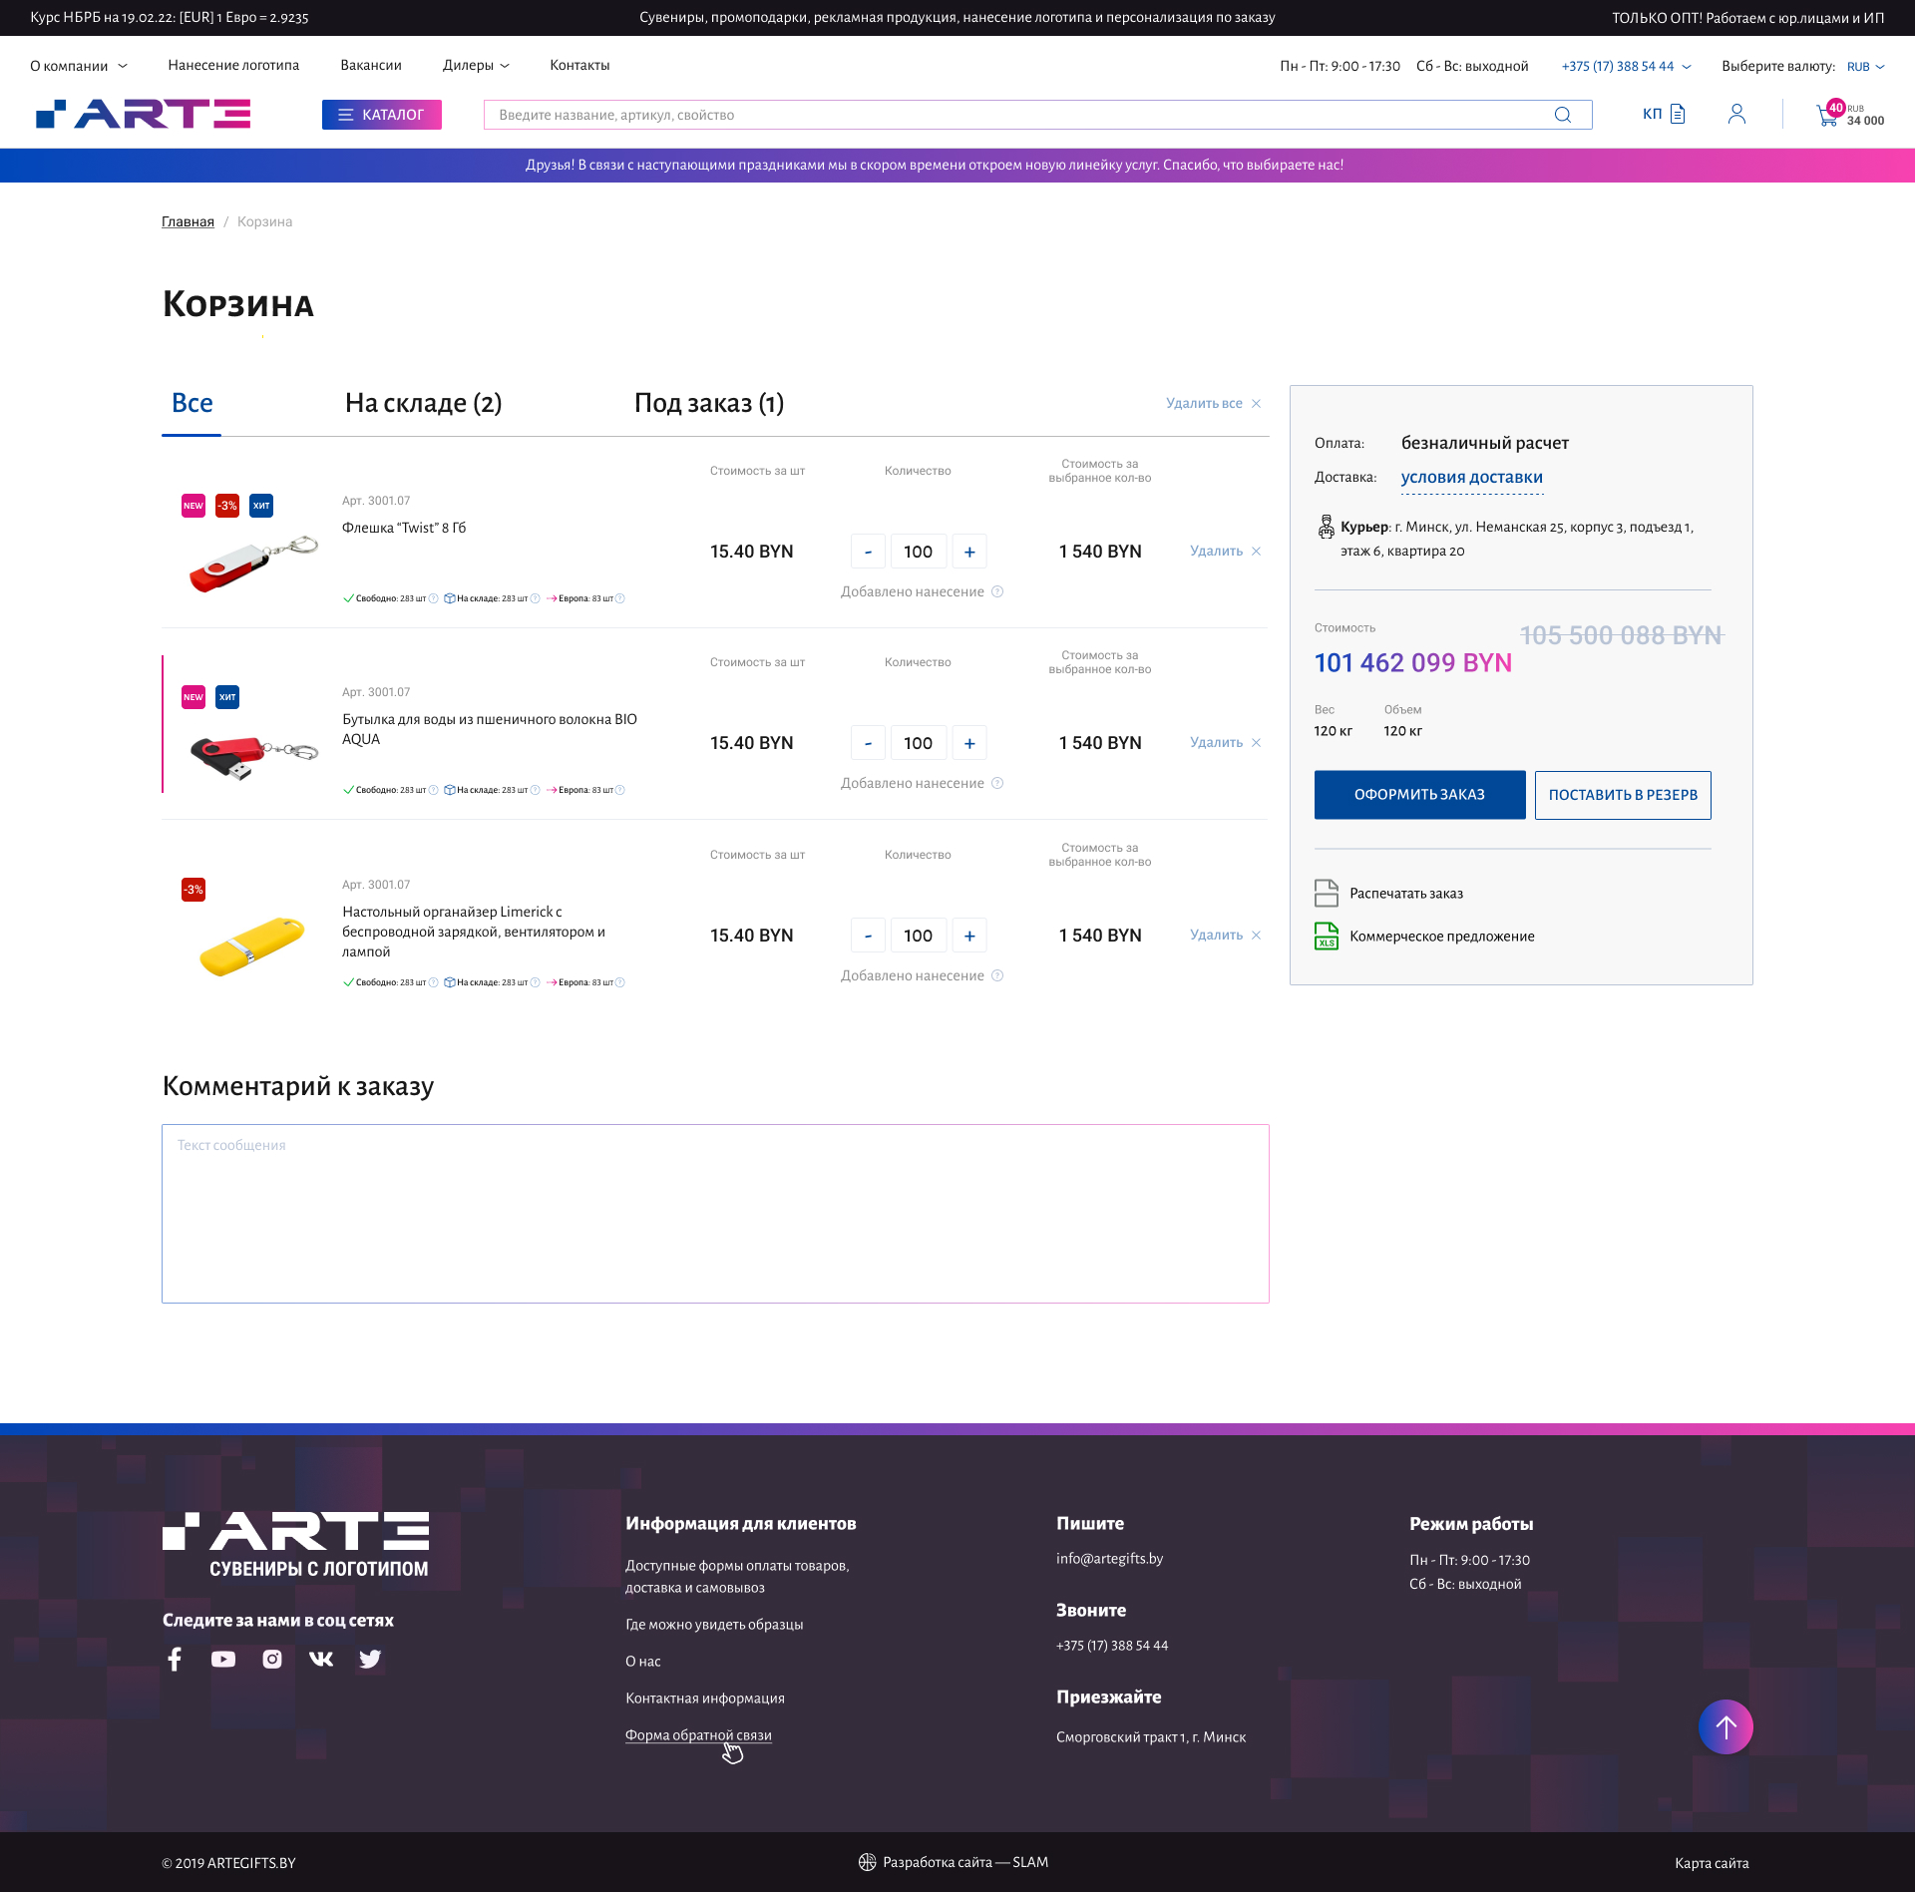This screenshot has width=1915, height=1892.
Task: Increase quantity of Флешка Twist
Action: tap(969, 552)
